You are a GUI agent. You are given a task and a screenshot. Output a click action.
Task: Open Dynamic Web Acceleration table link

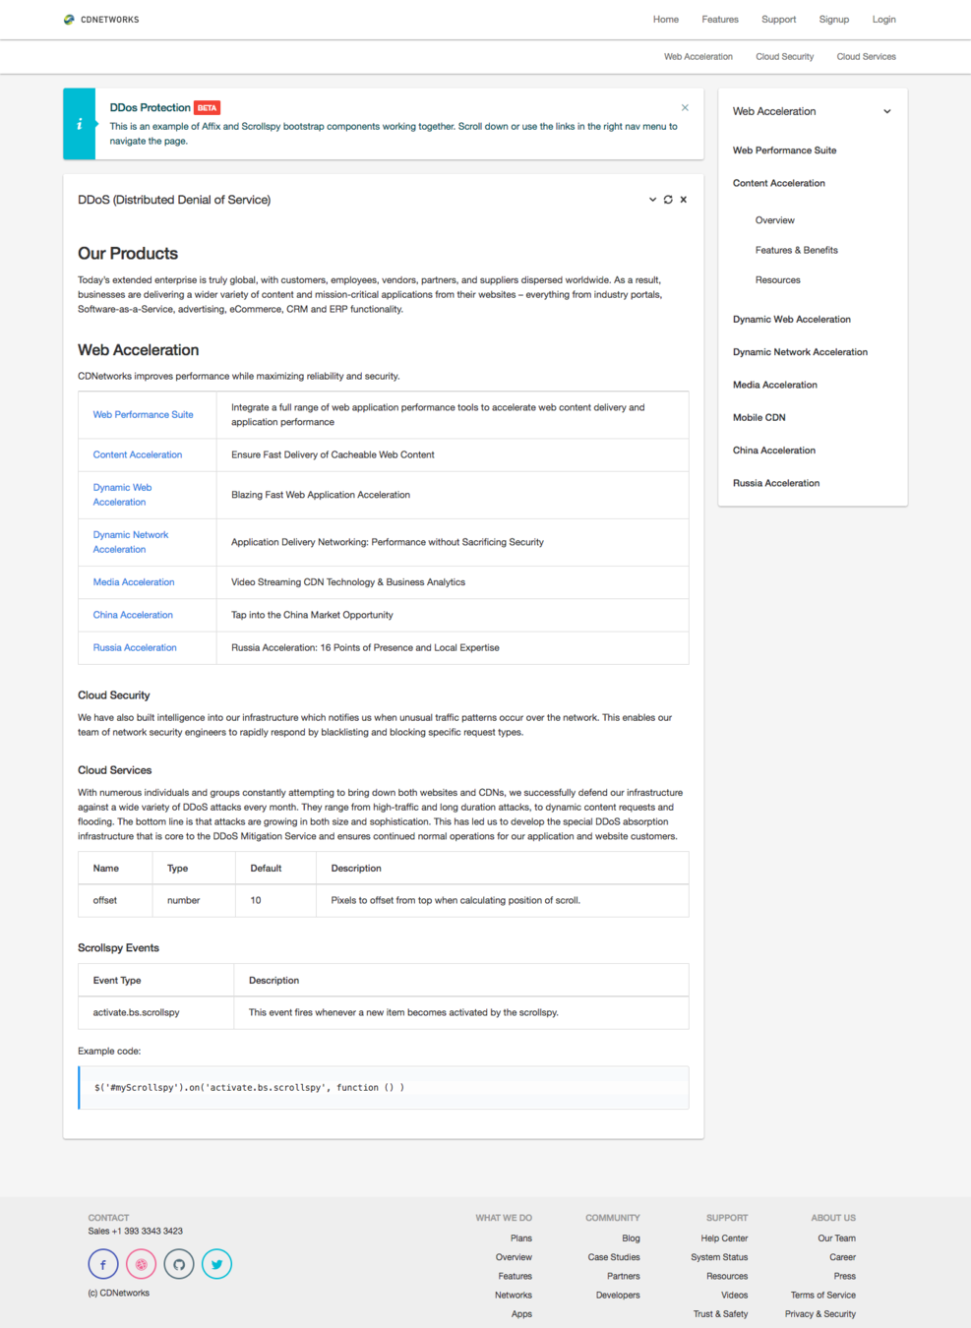click(122, 495)
